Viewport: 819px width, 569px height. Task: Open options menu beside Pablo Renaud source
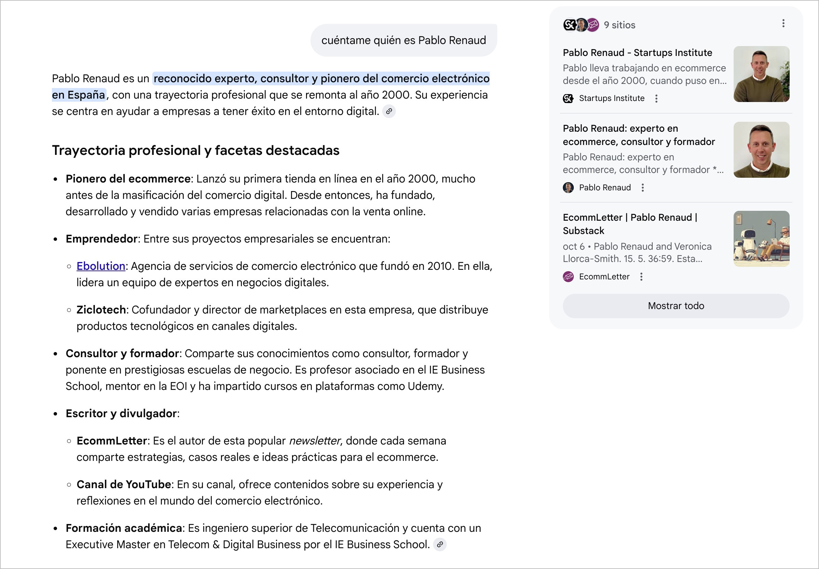(x=642, y=188)
